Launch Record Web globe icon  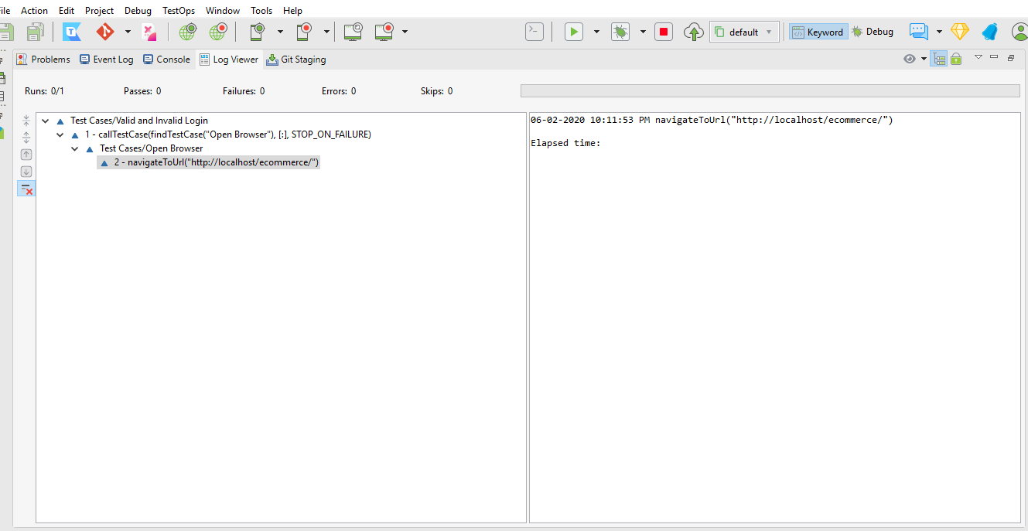point(218,32)
